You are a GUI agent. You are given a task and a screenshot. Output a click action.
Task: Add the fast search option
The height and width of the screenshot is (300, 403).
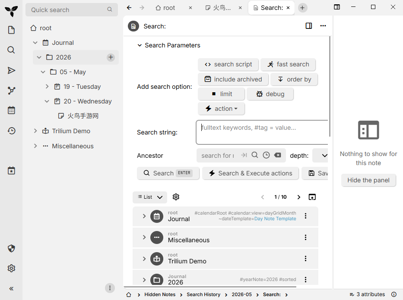pos(288,64)
